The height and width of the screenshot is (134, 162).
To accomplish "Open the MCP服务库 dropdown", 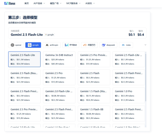I will pos(73,4).
